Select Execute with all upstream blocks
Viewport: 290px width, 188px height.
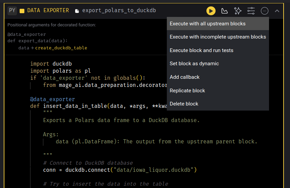coord(218,24)
